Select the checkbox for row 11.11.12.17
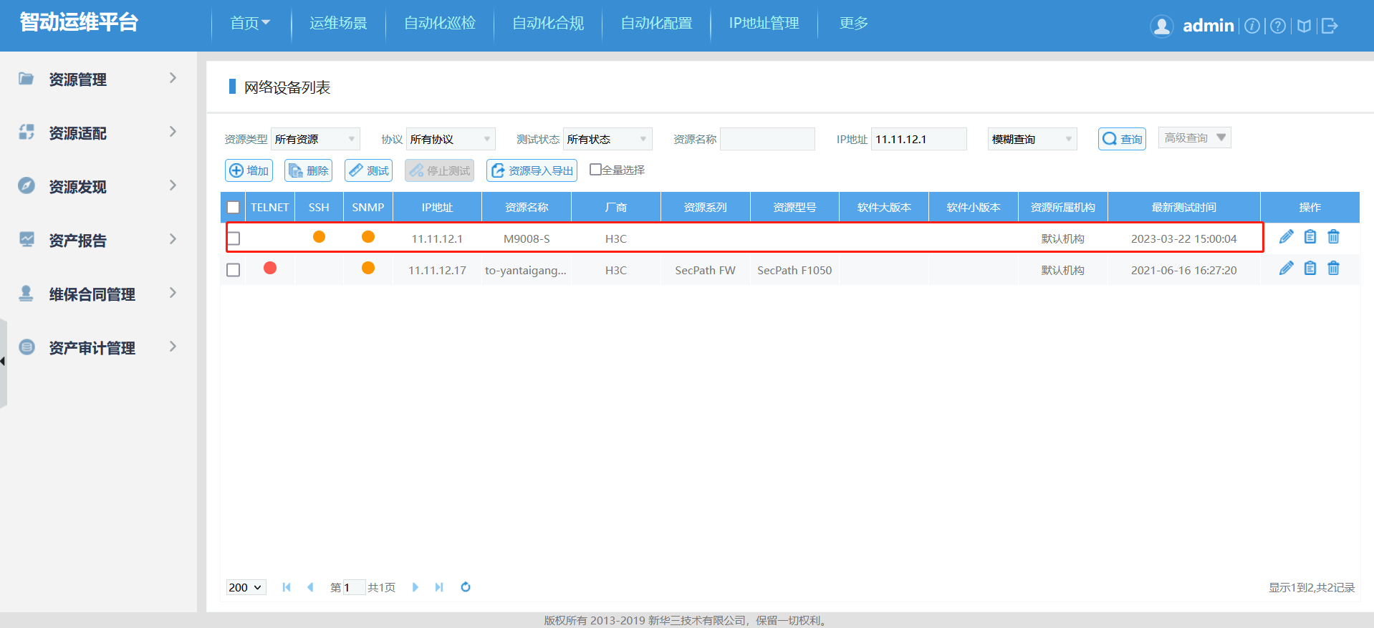This screenshot has height=628, width=1374. click(x=234, y=270)
